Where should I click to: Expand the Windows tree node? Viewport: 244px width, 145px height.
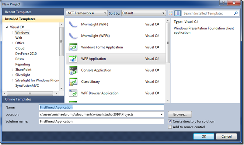click(x=12, y=32)
